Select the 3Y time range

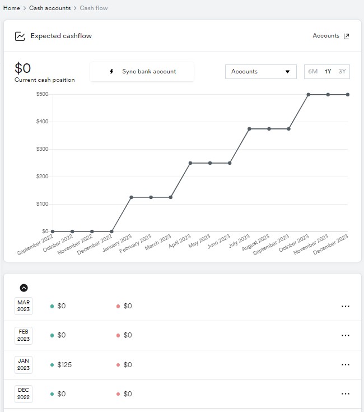342,72
